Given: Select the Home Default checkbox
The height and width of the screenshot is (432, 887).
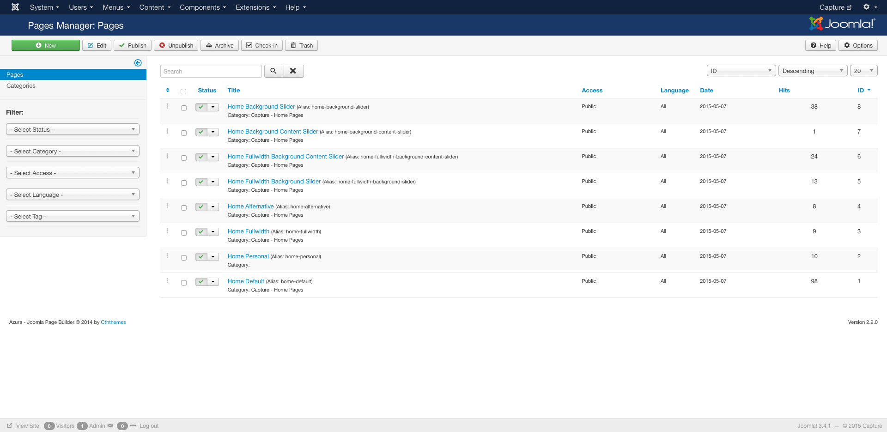Looking at the screenshot, I should click(x=183, y=283).
